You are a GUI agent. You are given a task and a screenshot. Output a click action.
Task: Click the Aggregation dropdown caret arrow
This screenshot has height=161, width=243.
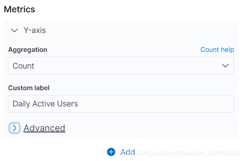[225, 66]
